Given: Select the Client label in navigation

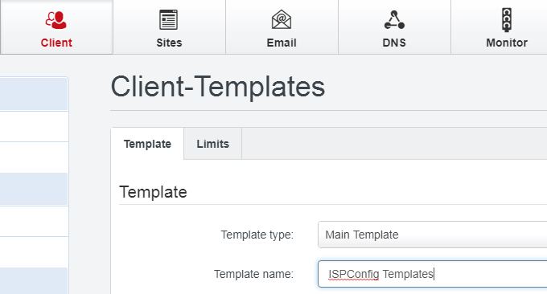Looking at the screenshot, I should coord(56,43).
